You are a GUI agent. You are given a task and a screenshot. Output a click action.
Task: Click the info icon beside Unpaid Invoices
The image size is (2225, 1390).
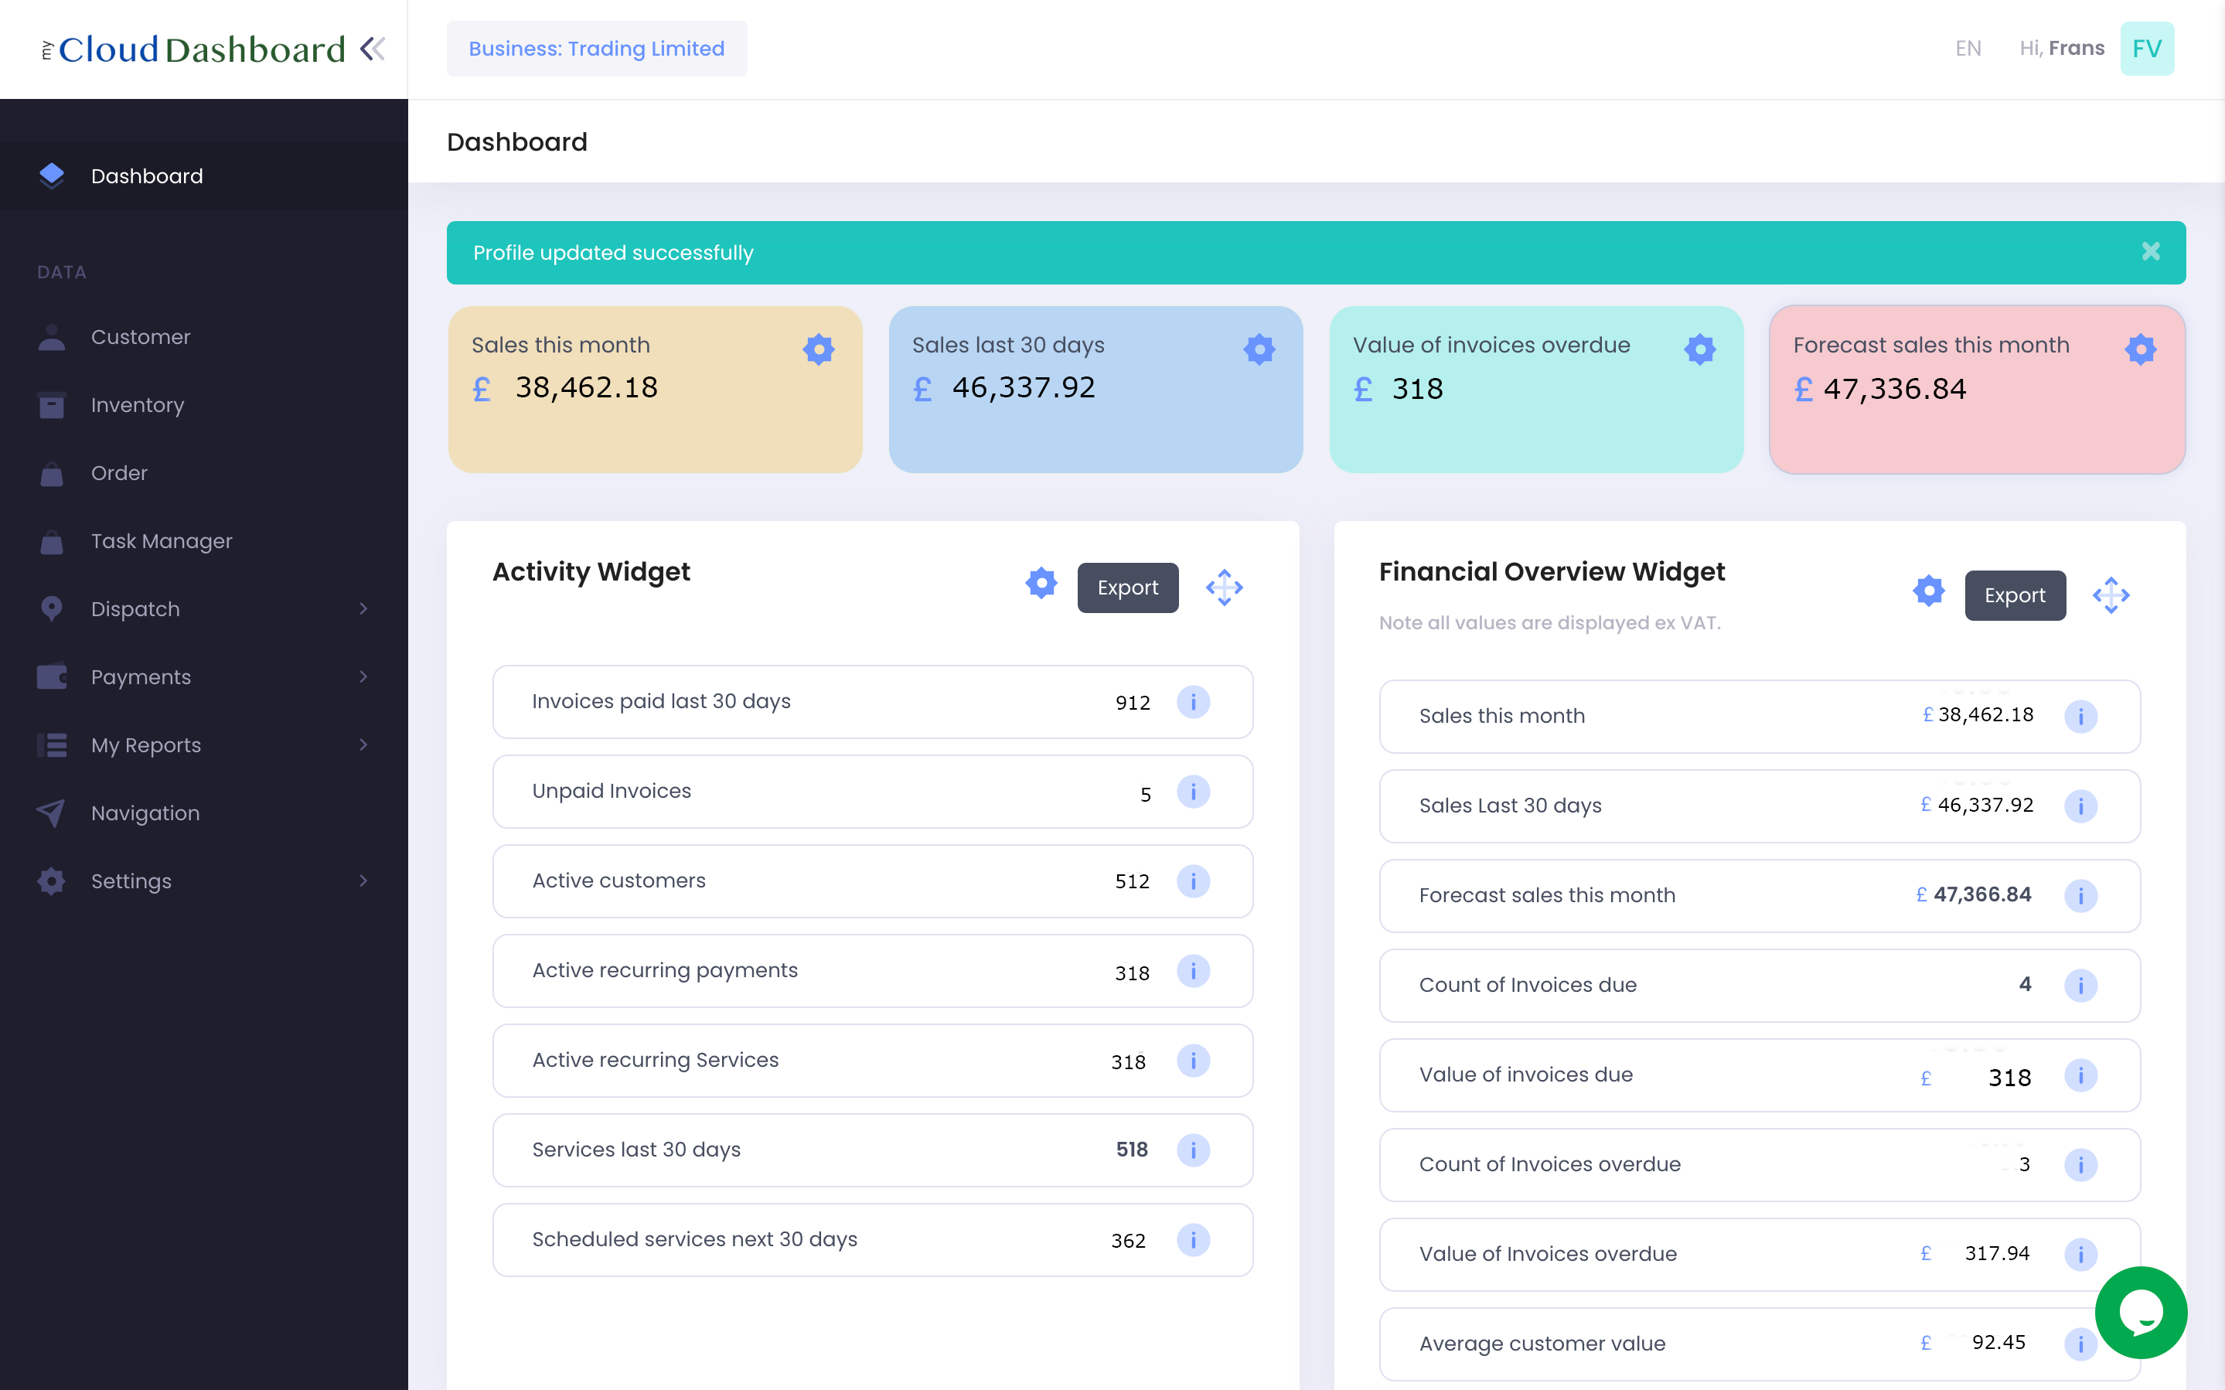1194,792
